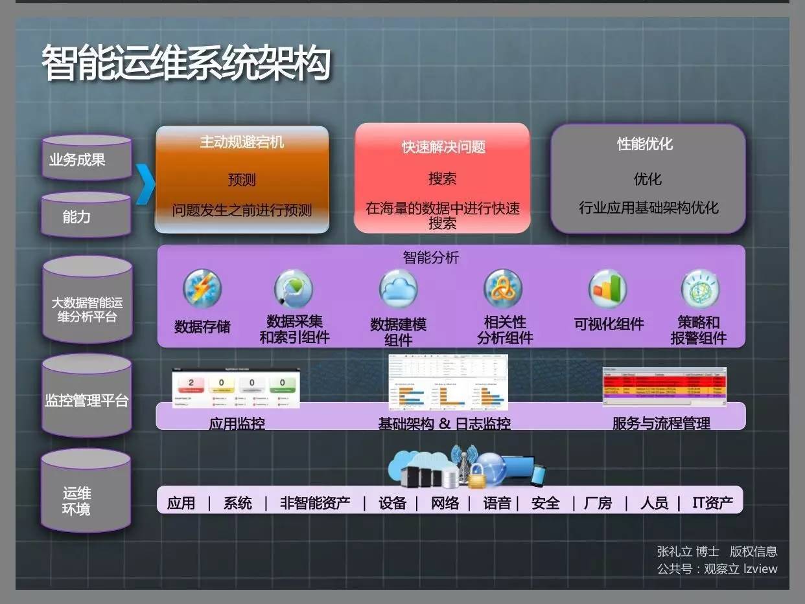Click the server rack devices icon
This screenshot has width=805, height=604.
(421, 476)
